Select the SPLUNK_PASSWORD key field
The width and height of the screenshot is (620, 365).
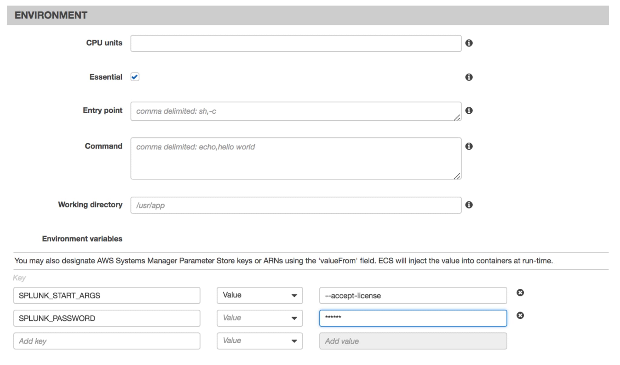tap(107, 318)
